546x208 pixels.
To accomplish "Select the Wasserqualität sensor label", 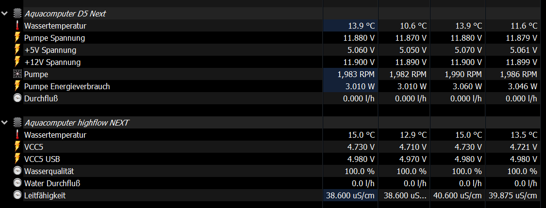I will [49, 172].
